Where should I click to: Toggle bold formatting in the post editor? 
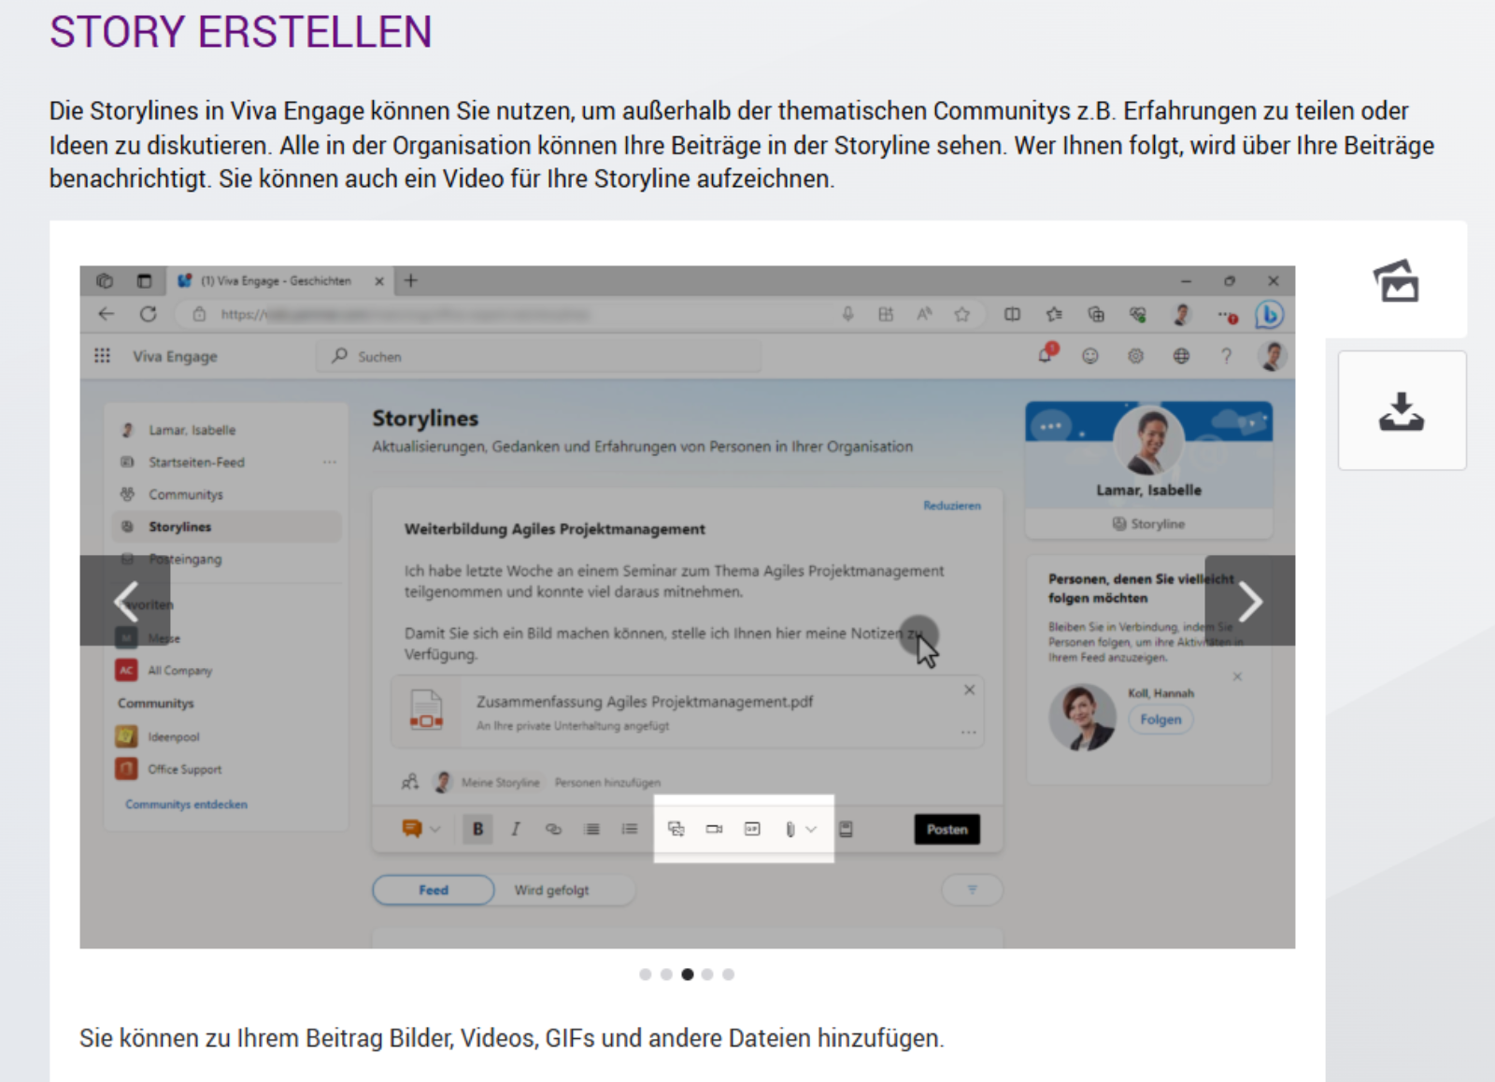pyautogui.click(x=477, y=829)
